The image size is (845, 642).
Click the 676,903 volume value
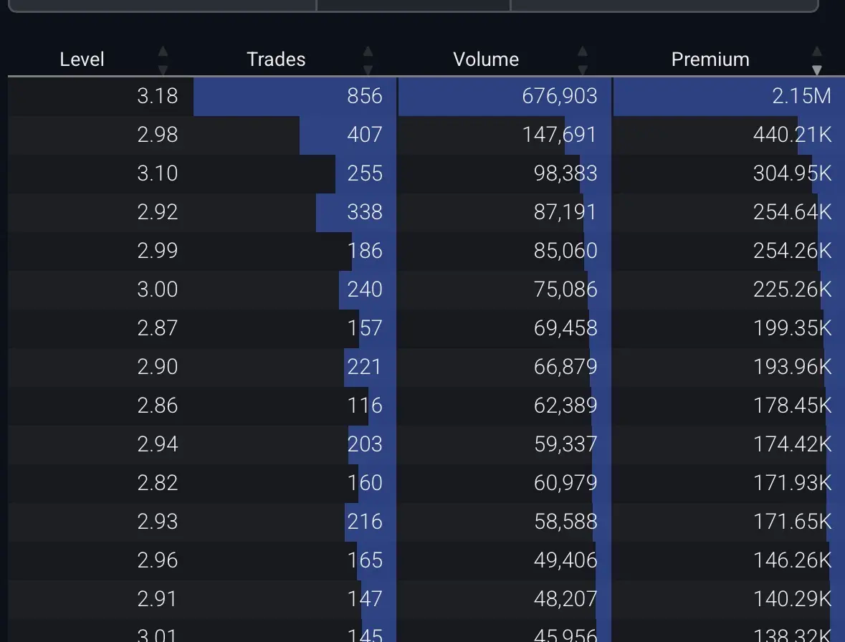559,96
